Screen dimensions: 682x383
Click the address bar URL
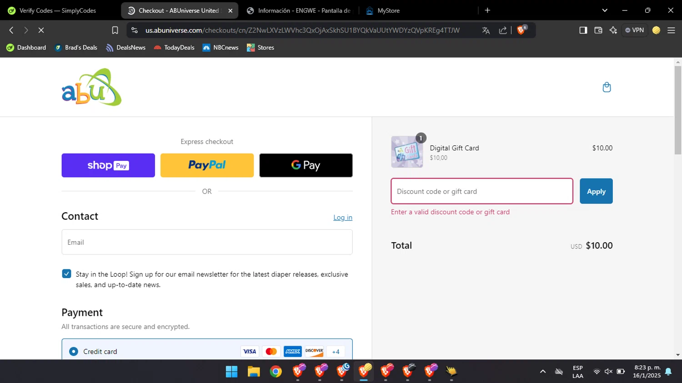click(x=302, y=30)
